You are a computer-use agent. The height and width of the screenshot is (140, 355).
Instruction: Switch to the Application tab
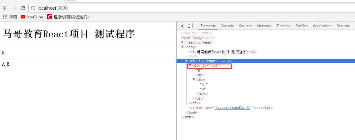click(x=322, y=26)
